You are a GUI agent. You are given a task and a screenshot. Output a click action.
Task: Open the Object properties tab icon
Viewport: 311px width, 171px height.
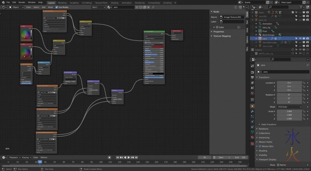coord(252,106)
